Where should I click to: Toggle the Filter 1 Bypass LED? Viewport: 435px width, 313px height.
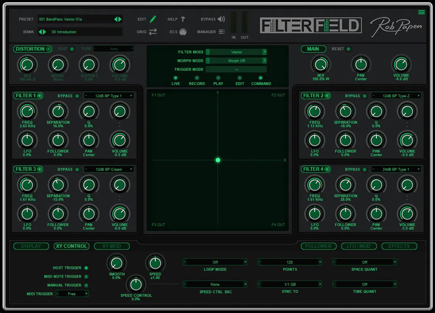(77, 96)
